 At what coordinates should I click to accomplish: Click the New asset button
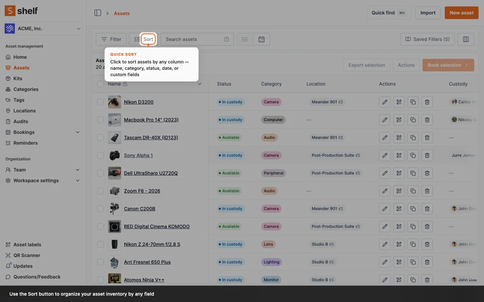click(461, 13)
